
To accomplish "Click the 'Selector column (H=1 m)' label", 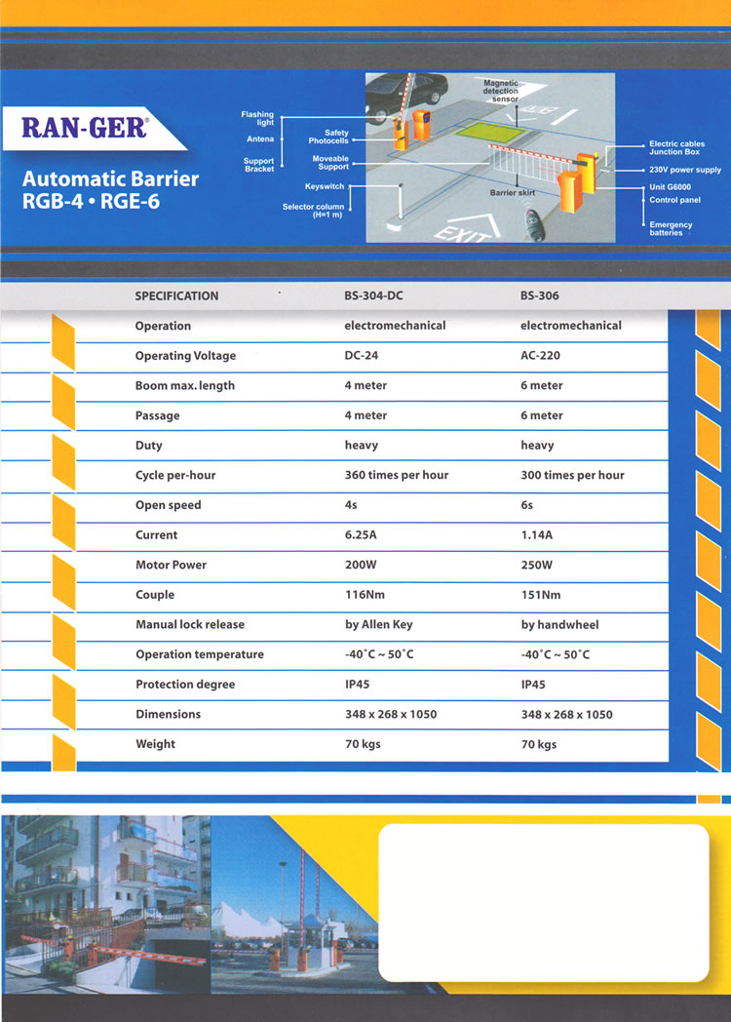I will tap(314, 211).
